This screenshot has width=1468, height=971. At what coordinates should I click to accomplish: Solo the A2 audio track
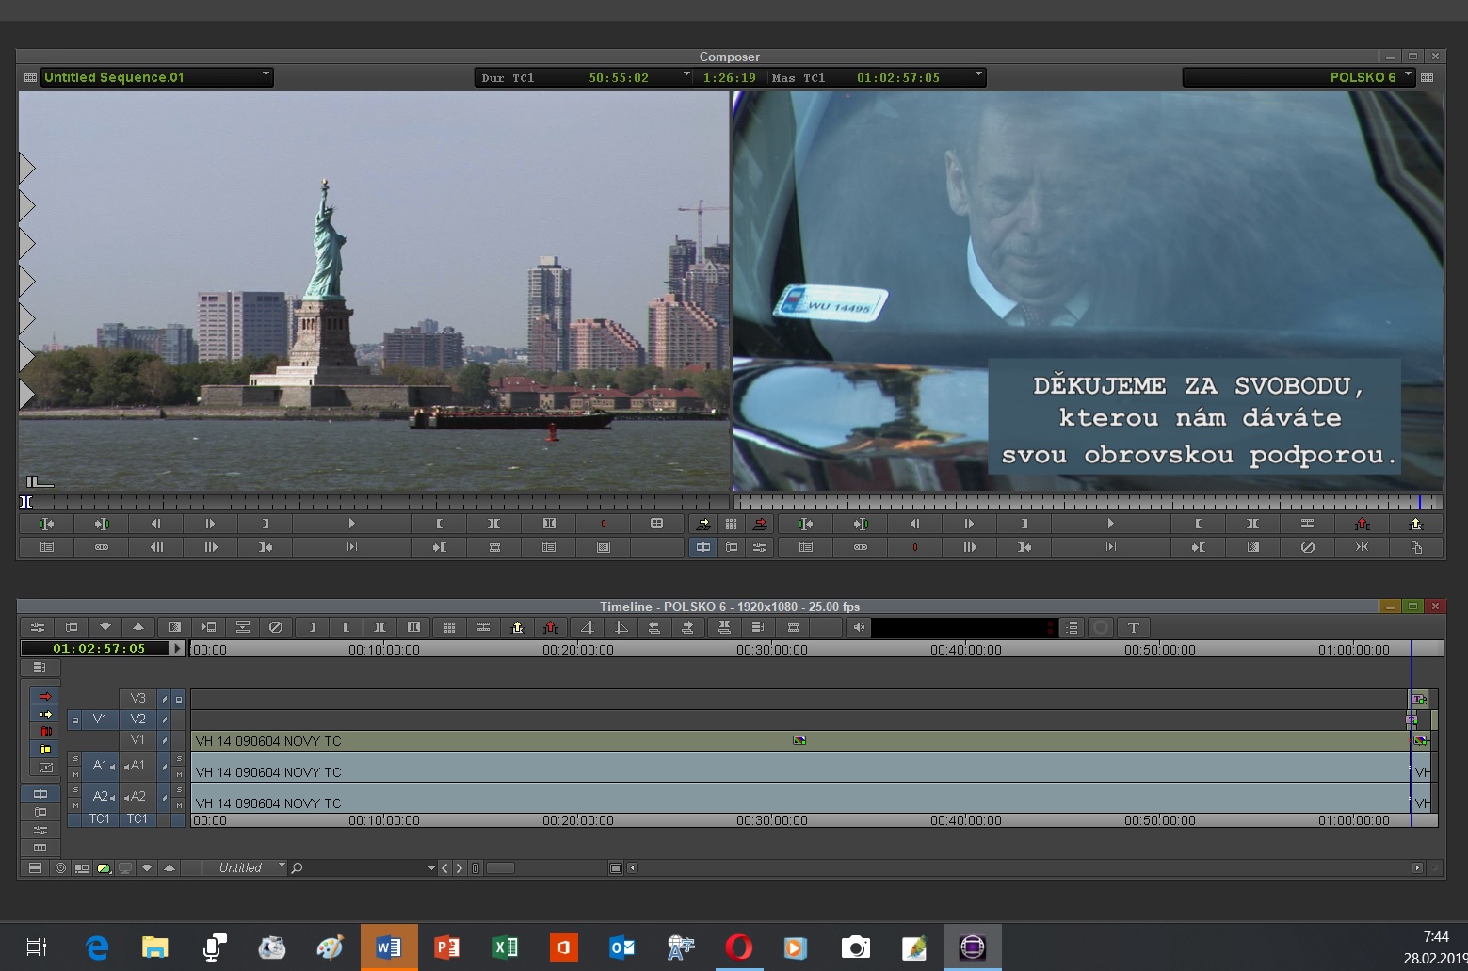click(178, 789)
